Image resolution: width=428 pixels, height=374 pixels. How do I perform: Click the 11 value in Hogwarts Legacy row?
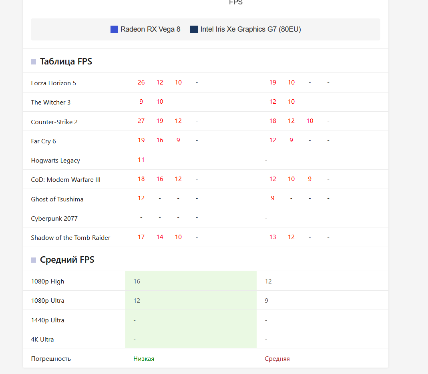tap(141, 160)
